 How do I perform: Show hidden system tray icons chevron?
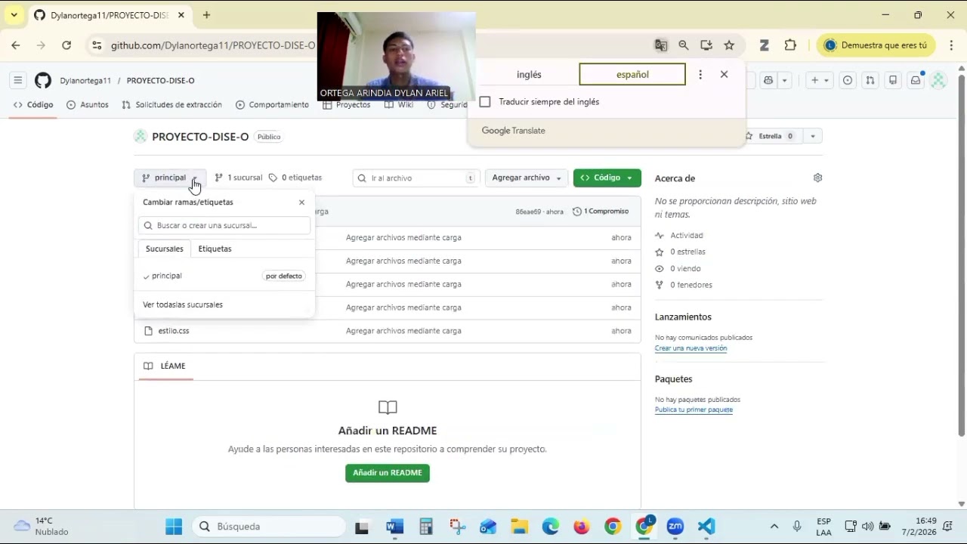(x=774, y=527)
